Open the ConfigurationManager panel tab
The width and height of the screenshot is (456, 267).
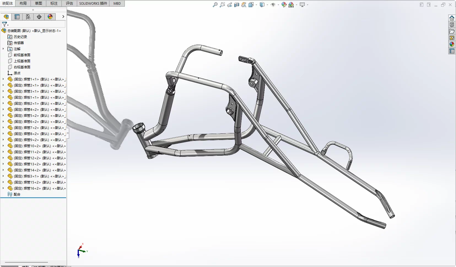(28, 17)
